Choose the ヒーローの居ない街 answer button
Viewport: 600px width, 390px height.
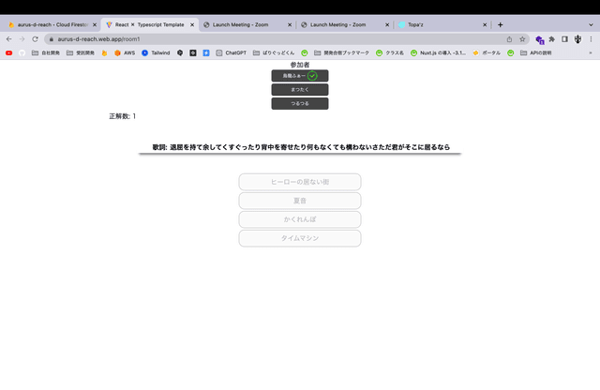(x=300, y=182)
